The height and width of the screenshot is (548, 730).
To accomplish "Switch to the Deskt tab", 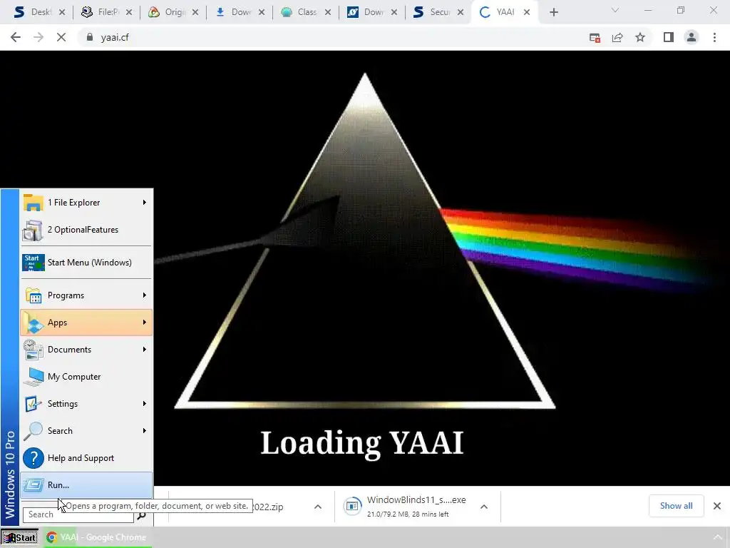I will (x=38, y=12).
